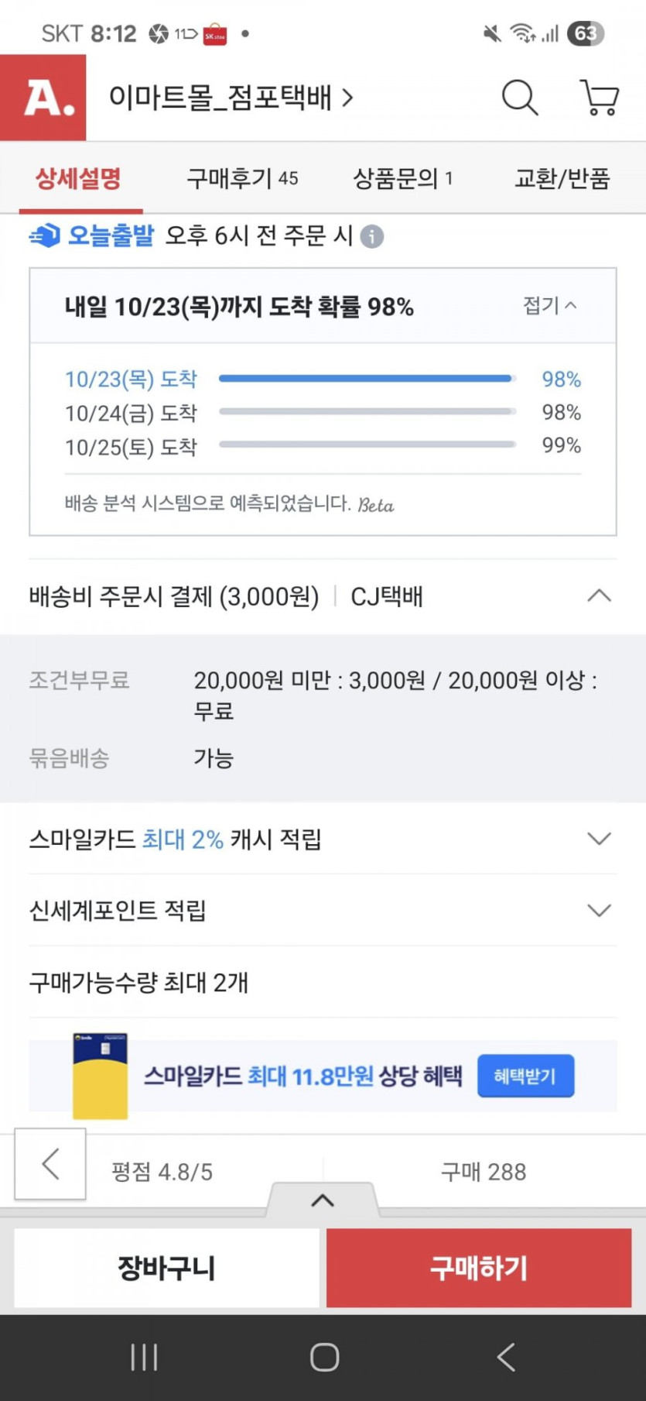Viewport: 646px width, 1401px height.
Task: Open the 이마트몰_점포택배 store link
Action: [x=231, y=98]
